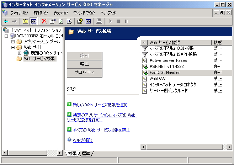Click the プロパティ button
The height and width of the screenshot is (165, 234).
coord(85,73)
